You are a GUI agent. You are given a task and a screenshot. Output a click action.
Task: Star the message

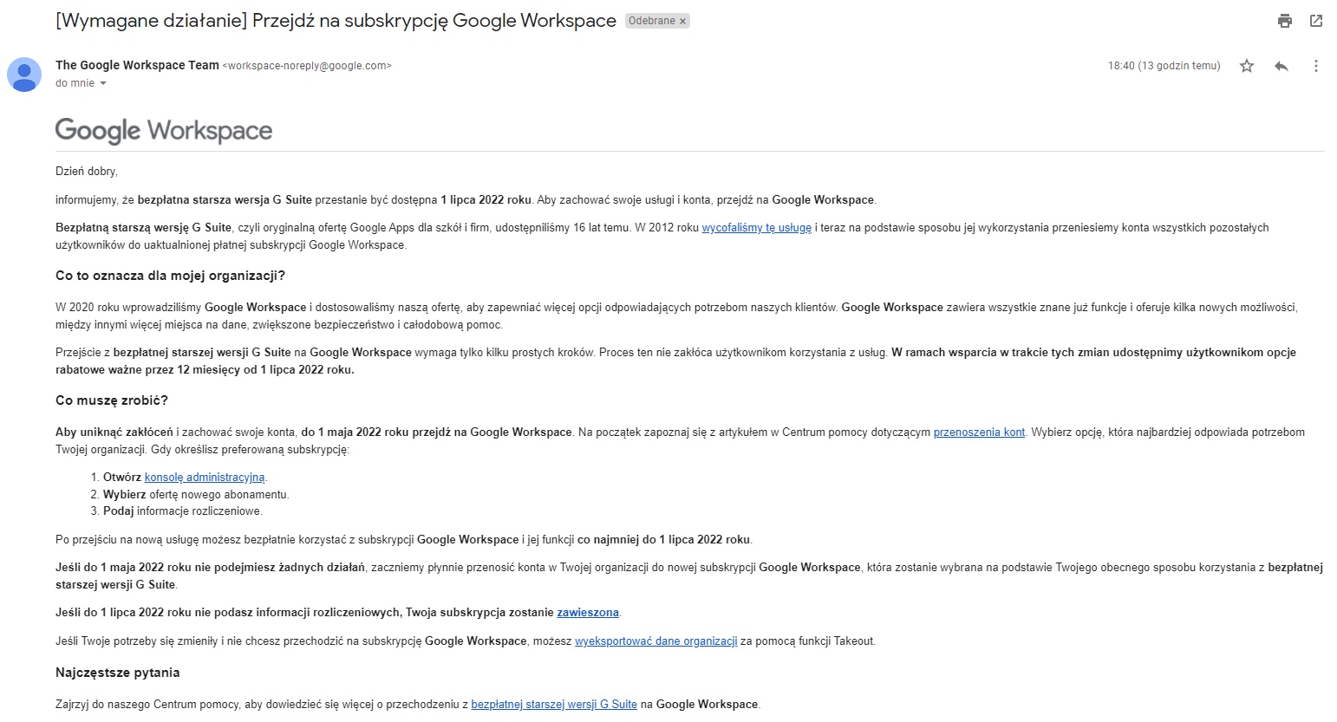pyautogui.click(x=1247, y=65)
